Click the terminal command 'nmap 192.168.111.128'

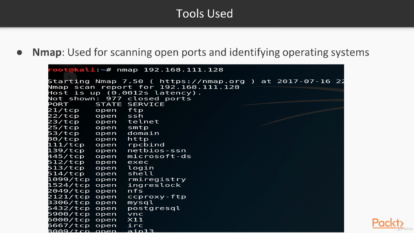(170, 70)
